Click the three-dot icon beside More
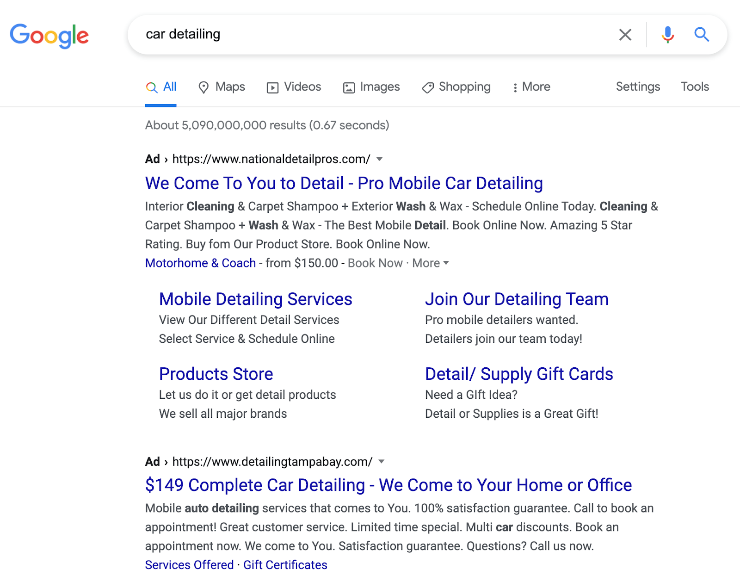This screenshot has height=588, width=740. (x=515, y=88)
